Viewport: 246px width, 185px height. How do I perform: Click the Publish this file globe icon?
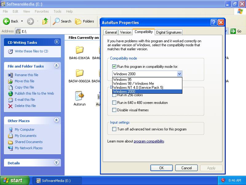(x=10, y=94)
